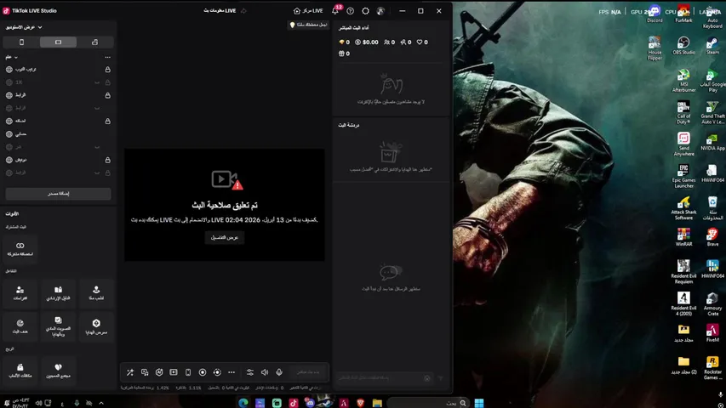
Task: Click the emoji icon in chat box
Action: click(x=427, y=378)
